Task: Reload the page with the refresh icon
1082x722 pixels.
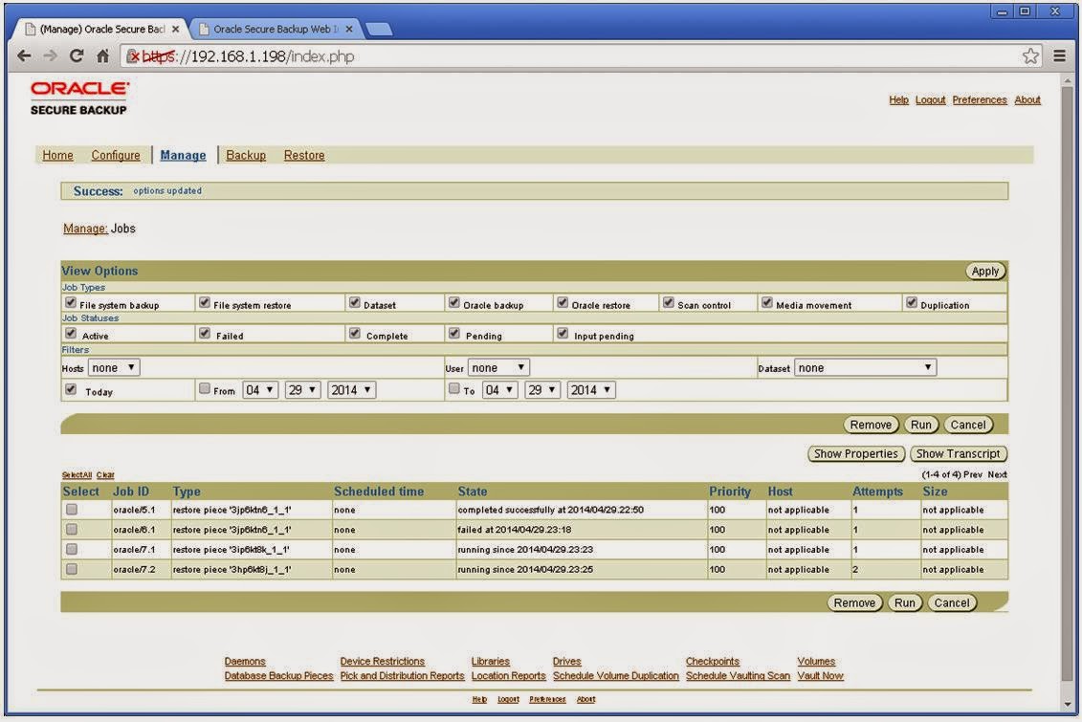Action: [77, 56]
